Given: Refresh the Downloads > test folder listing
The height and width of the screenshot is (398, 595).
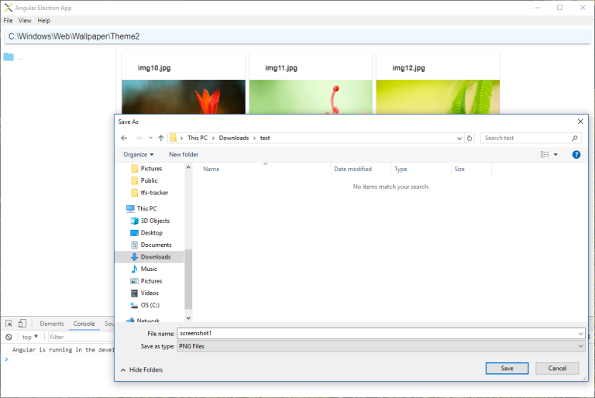Looking at the screenshot, I should point(469,138).
